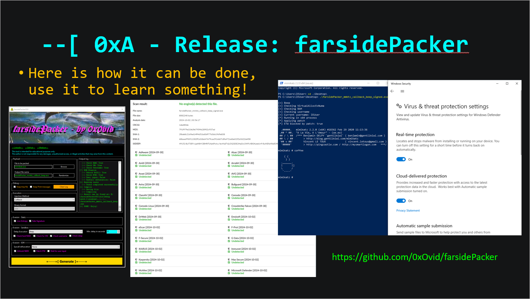This screenshot has height=299, width=530.
Task: Click the Output file name field
Action: click(33, 176)
